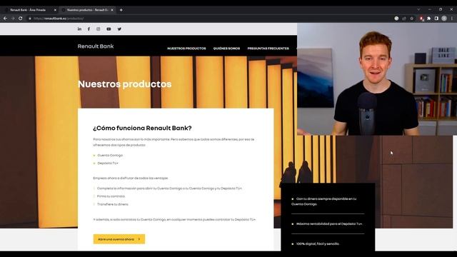Click the ¿Cómo funciona Renault Bank? heading
This screenshot has width=457, height=257.
coord(142,128)
